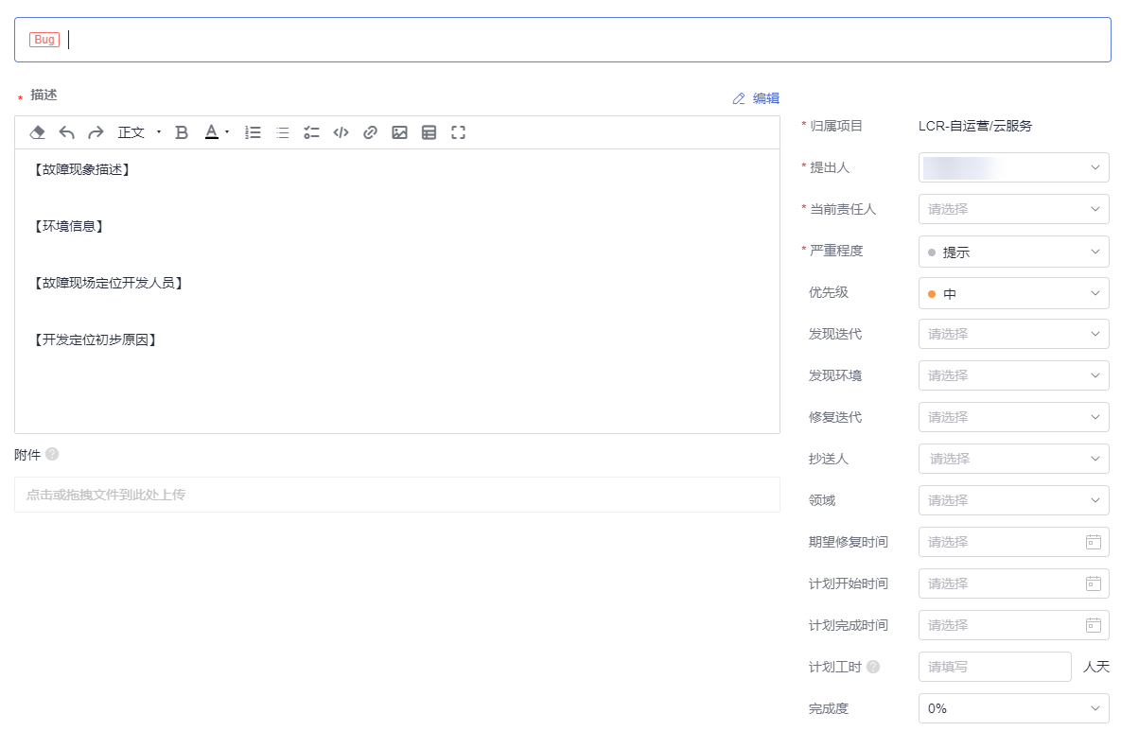
Task: Insert an image into the description
Action: tap(399, 132)
